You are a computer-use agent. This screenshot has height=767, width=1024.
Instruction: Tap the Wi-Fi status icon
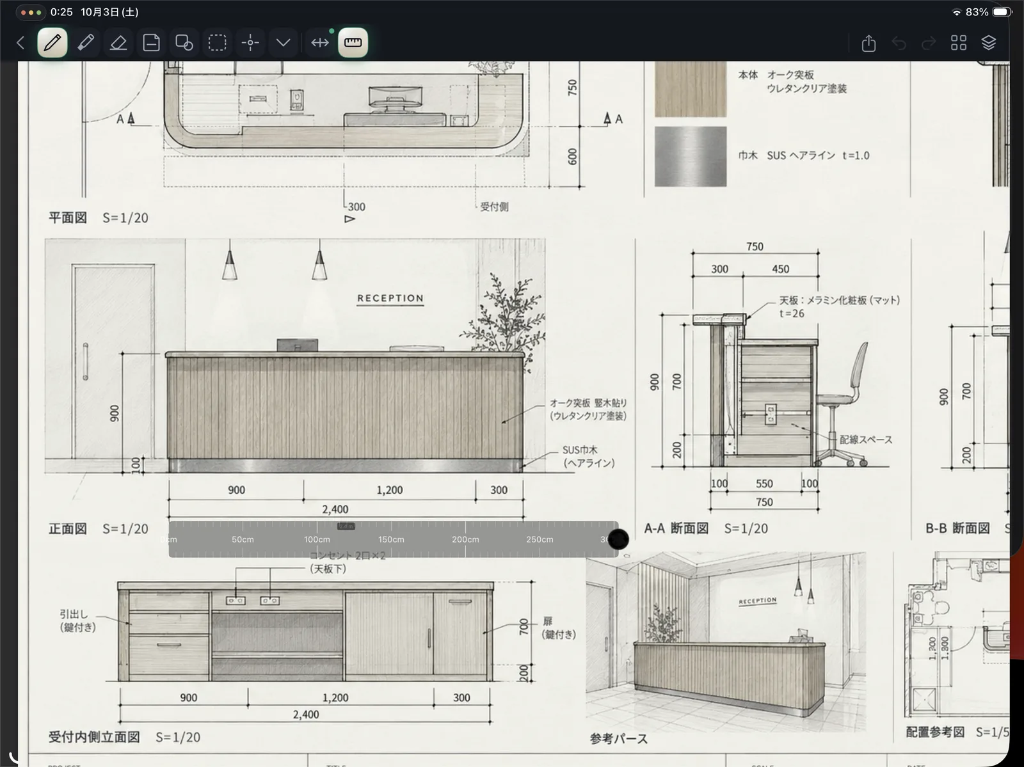click(x=957, y=12)
